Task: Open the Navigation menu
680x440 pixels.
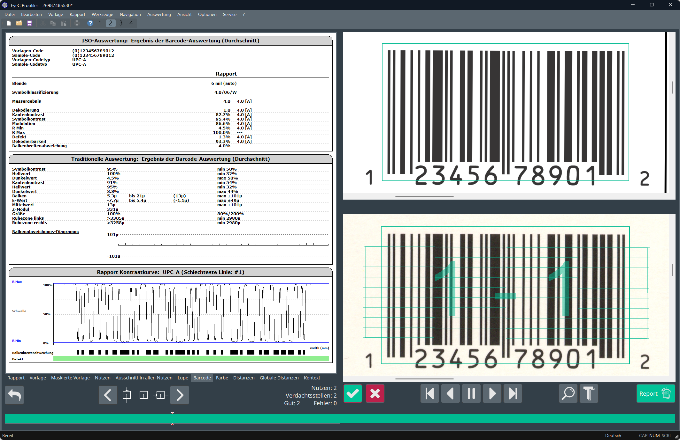Action: 130,14
